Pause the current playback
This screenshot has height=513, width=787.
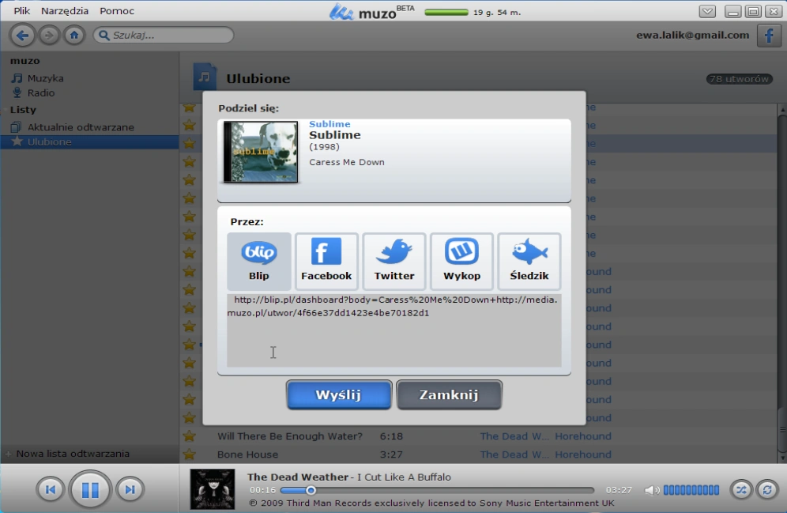click(x=90, y=489)
